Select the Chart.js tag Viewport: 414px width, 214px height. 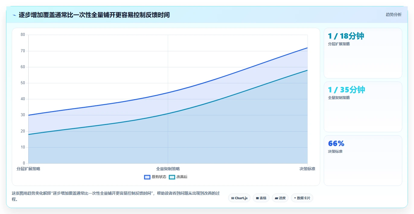pos(239,198)
